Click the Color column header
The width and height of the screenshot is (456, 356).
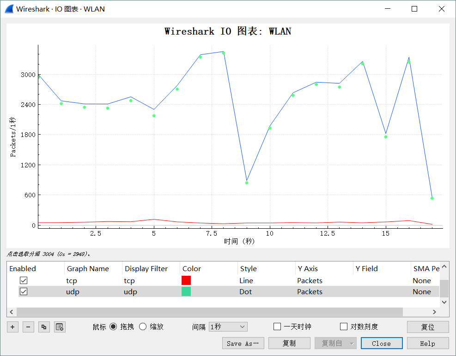coord(209,268)
